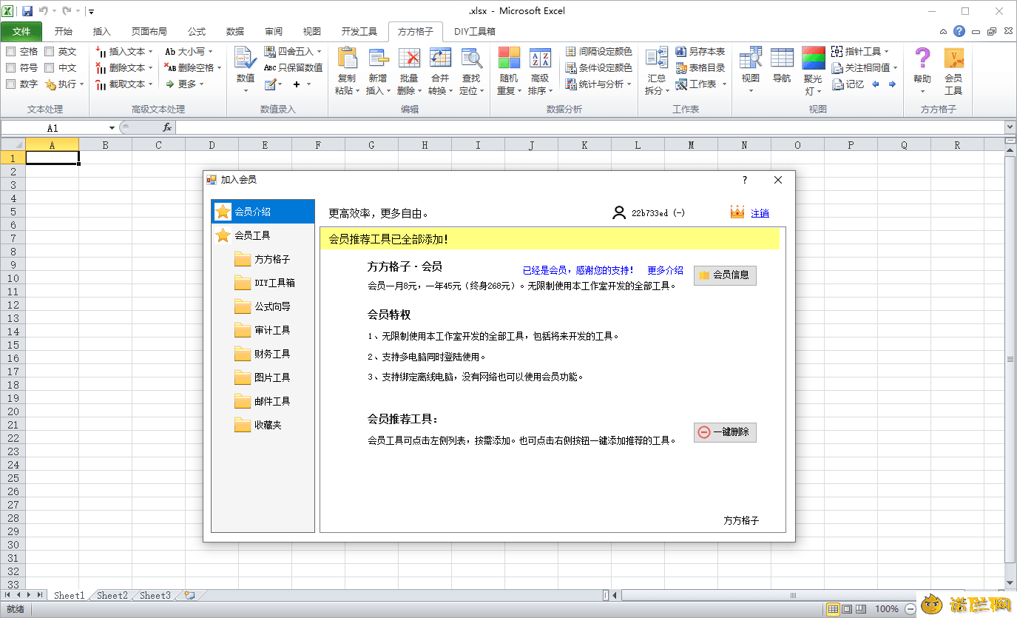Click the dialog's ? help button
The image size is (1017, 618).
click(745, 180)
